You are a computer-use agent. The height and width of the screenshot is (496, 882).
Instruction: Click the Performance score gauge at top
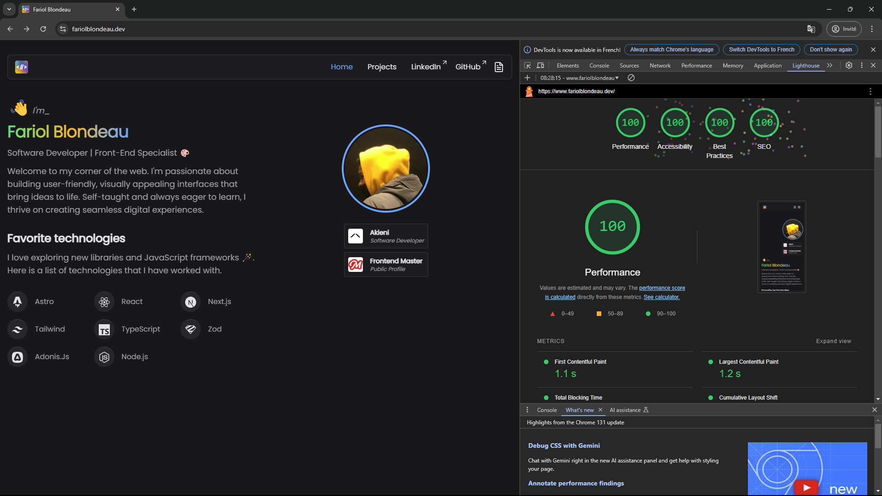point(630,123)
